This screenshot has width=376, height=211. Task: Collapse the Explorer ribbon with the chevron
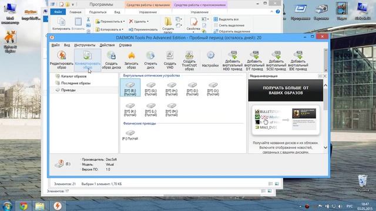(271, 12)
